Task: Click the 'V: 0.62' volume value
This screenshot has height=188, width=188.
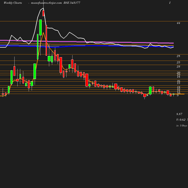Action: pyautogui.click(x=181, y=120)
